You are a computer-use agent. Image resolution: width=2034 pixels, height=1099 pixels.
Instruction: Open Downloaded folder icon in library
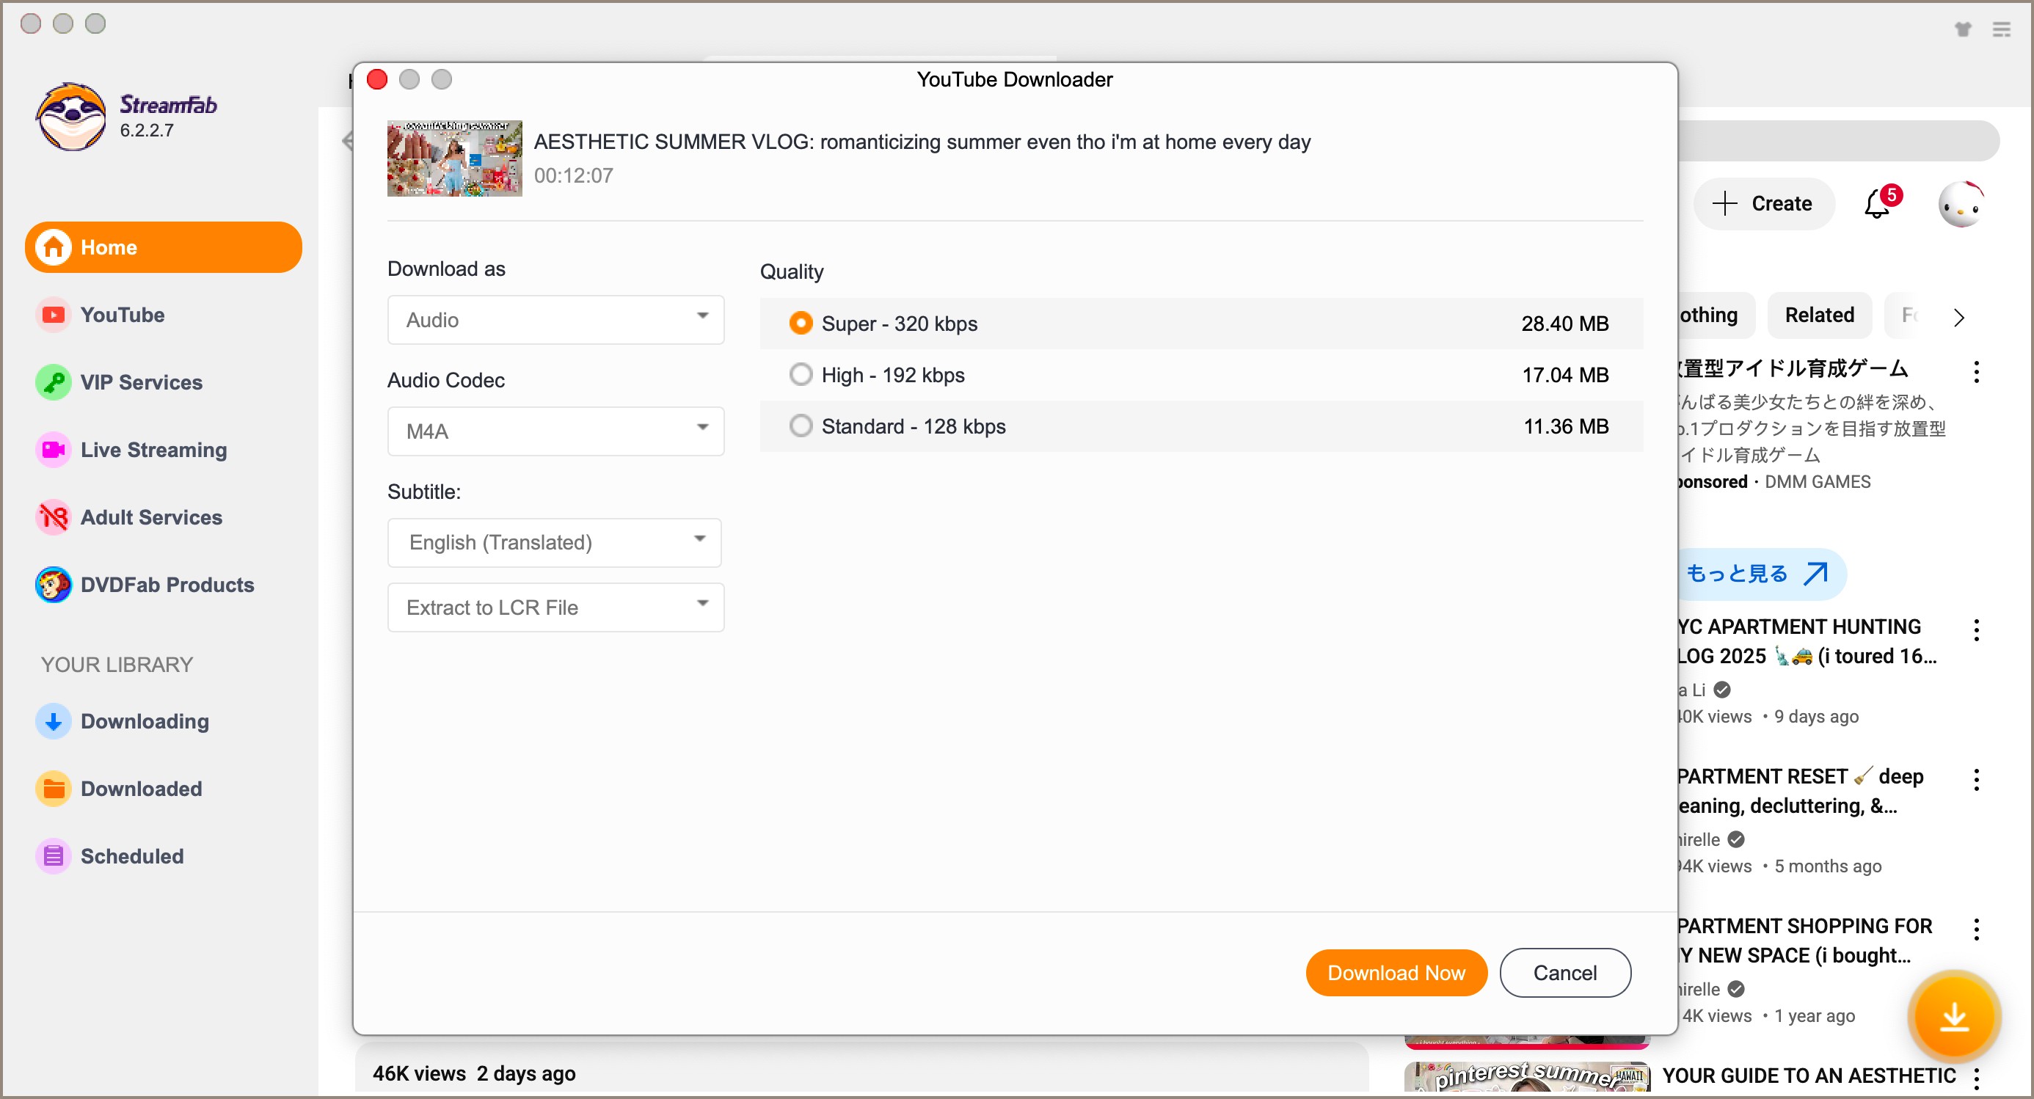pyautogui.click(x=53, y=789)
